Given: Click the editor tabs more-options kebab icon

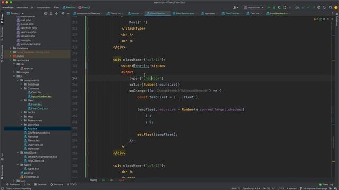Looking at the screenshot, I should (x=332, y=13).
